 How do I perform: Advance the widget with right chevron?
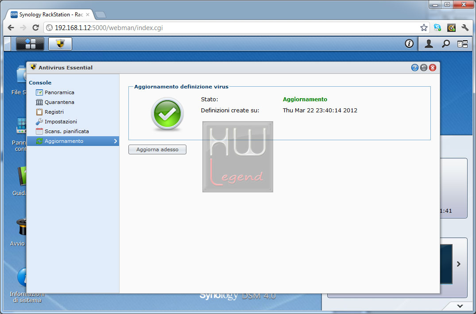click(x=458, y=264)
